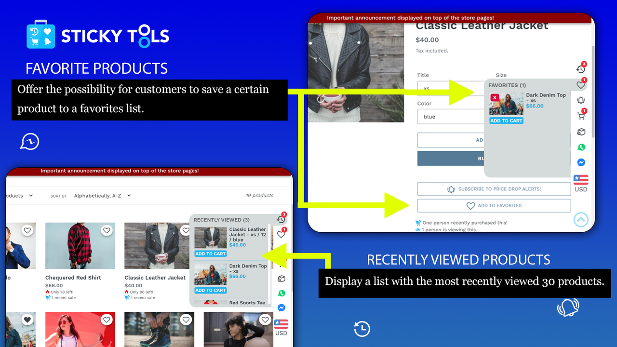Click Dark Denim Top - xs in Recently Viewed
The image size is (617, 347).
tap(248, 268)
